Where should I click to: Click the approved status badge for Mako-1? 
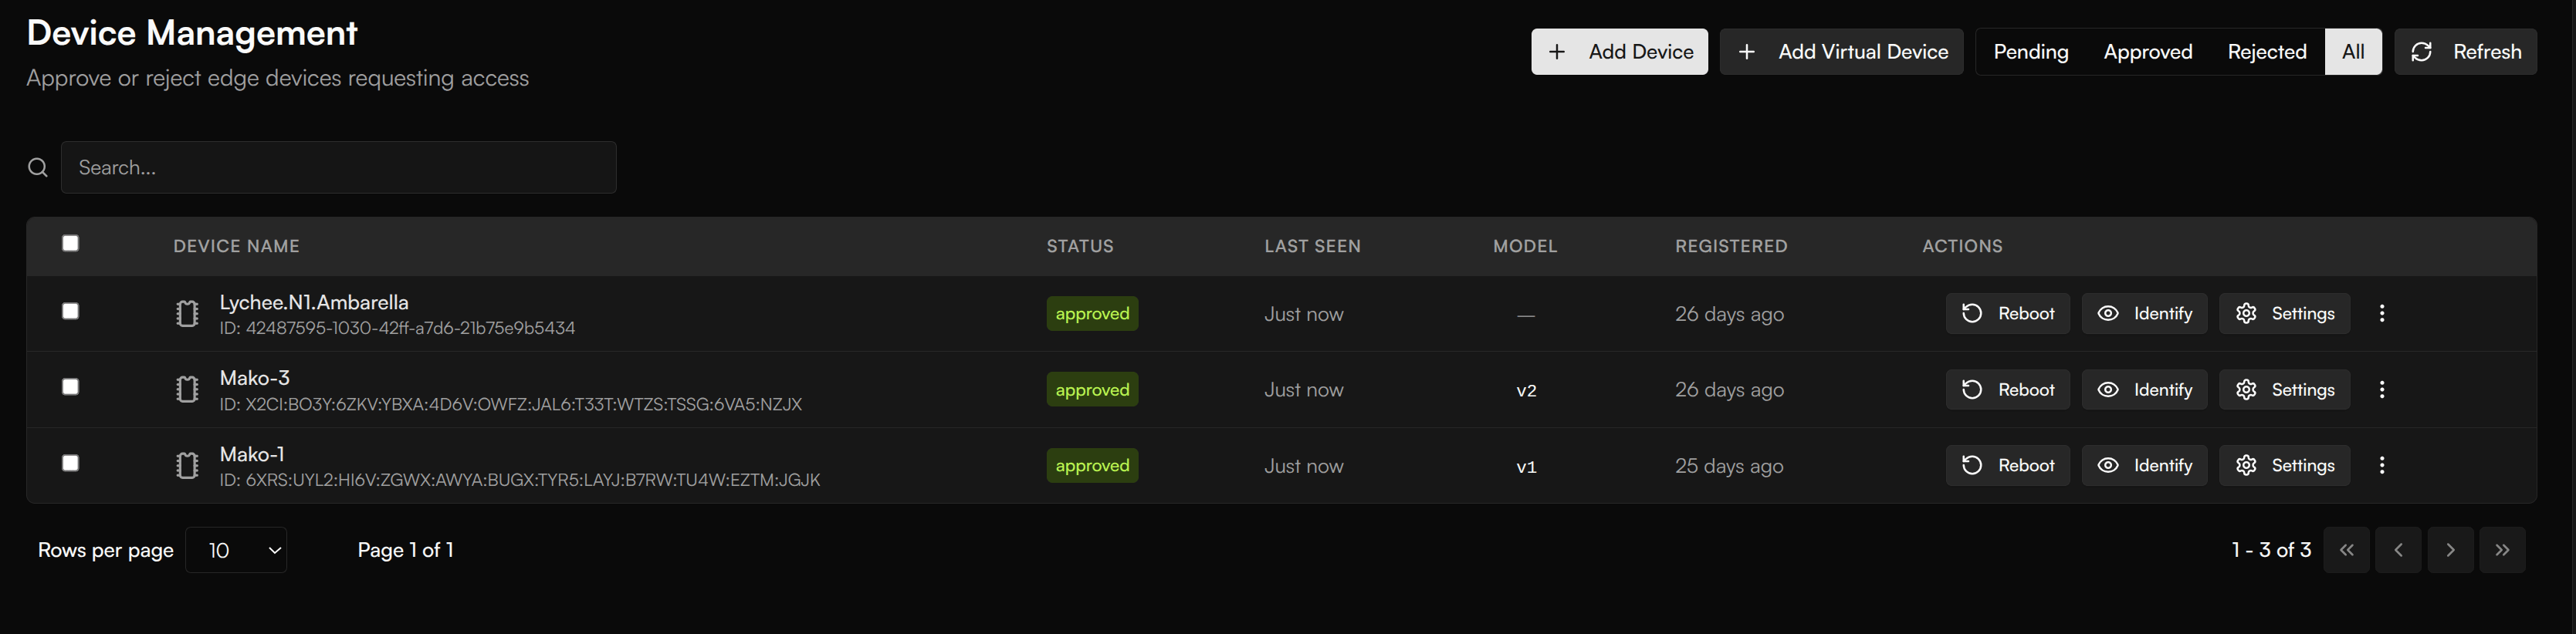pyautogui.click(x=1092, y=465)
